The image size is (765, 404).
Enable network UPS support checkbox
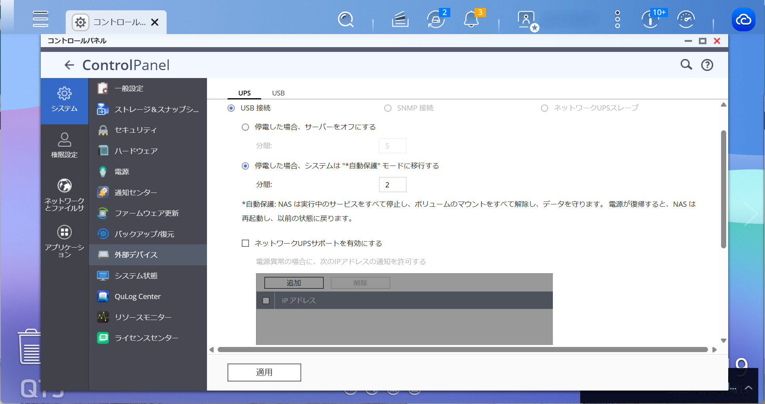click(x=245, y=243)
